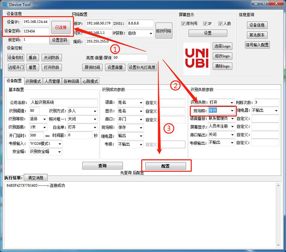The width and height of the screenshot is (286, 252).
Task: Click the 设置密码 button
Action: [x=60, y=40]
